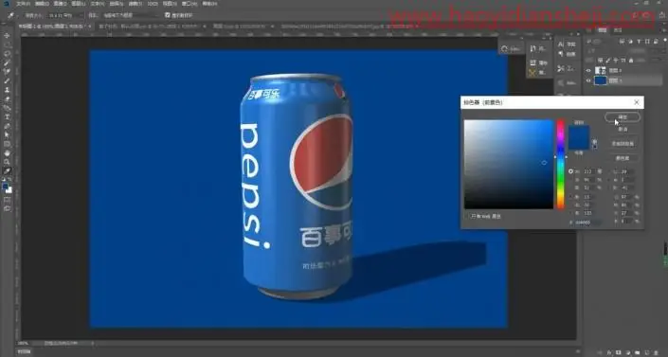Toggle layer filtering switch on
Viewport: 668px width, 357px height.
click(665, 41)
